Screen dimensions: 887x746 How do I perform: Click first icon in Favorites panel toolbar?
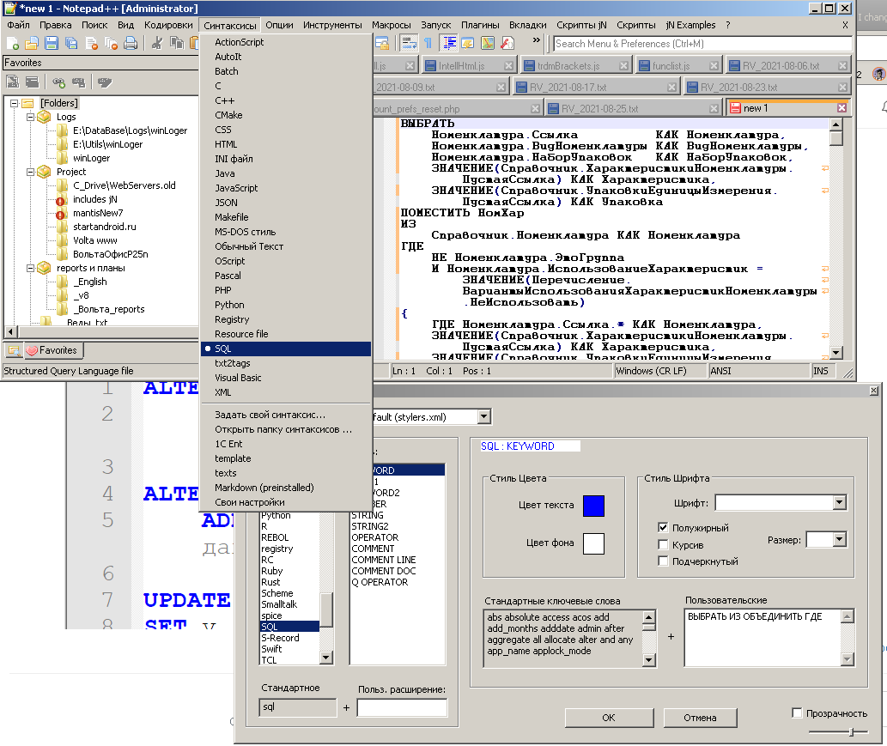12,82
